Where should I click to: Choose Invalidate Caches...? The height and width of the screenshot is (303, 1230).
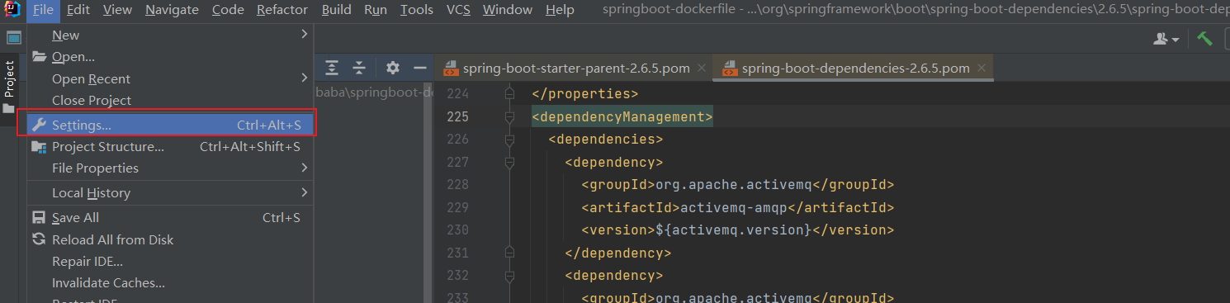click(x=170, y=282)
